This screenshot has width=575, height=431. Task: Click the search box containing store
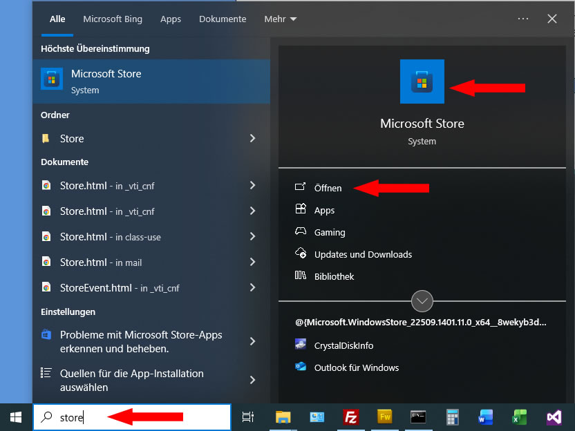[x=131, y=417]
